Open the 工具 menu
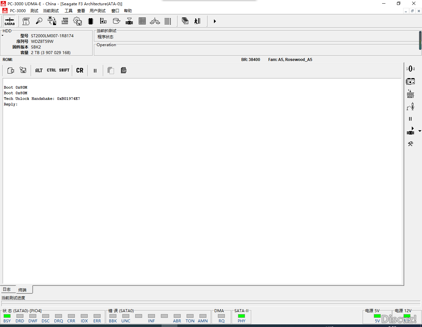The height and width of the screenshot is (327, 422). coord(69,11)
